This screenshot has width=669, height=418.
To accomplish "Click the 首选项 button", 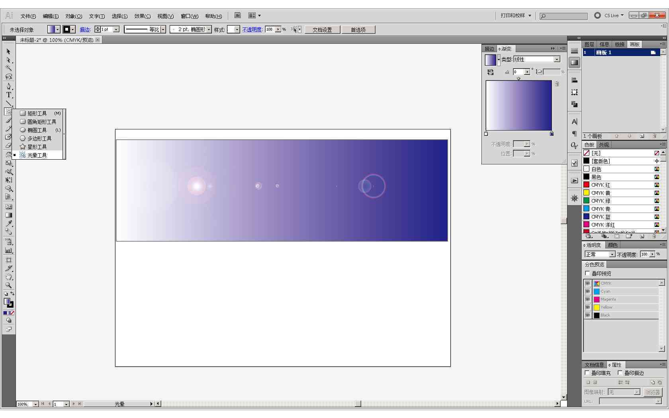I will [x=358, y=30].
